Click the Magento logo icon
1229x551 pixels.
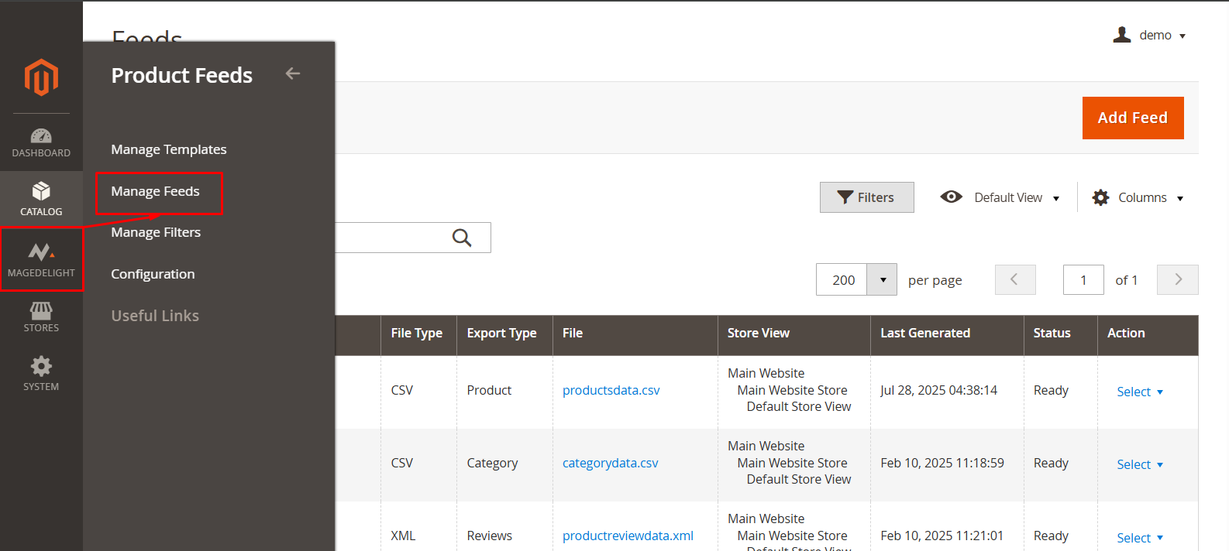tap(41, 77)
